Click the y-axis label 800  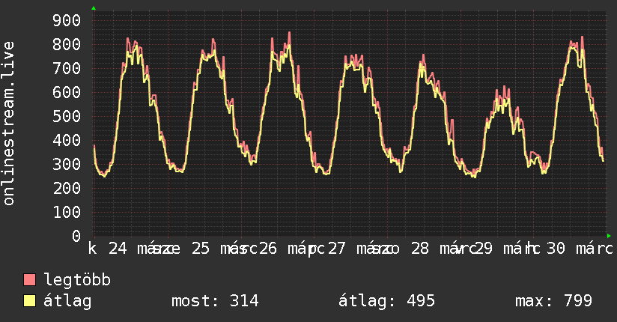(67, 44)
